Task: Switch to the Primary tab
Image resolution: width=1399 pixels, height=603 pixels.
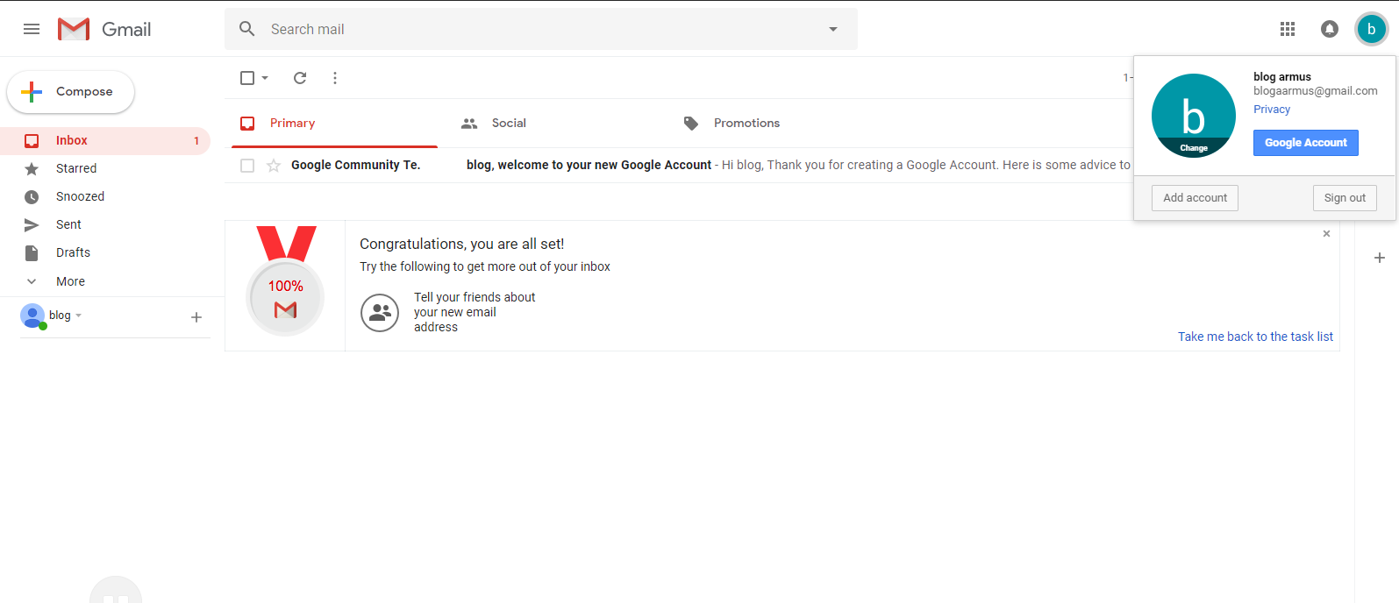Action: (334, 124)
